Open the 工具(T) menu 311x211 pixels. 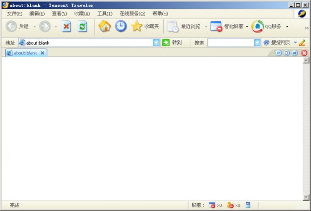point(105,13)
